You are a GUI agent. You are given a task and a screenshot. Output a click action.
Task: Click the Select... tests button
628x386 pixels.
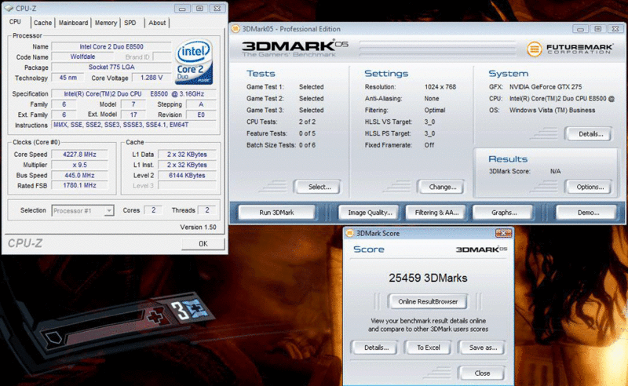point(319,187)
